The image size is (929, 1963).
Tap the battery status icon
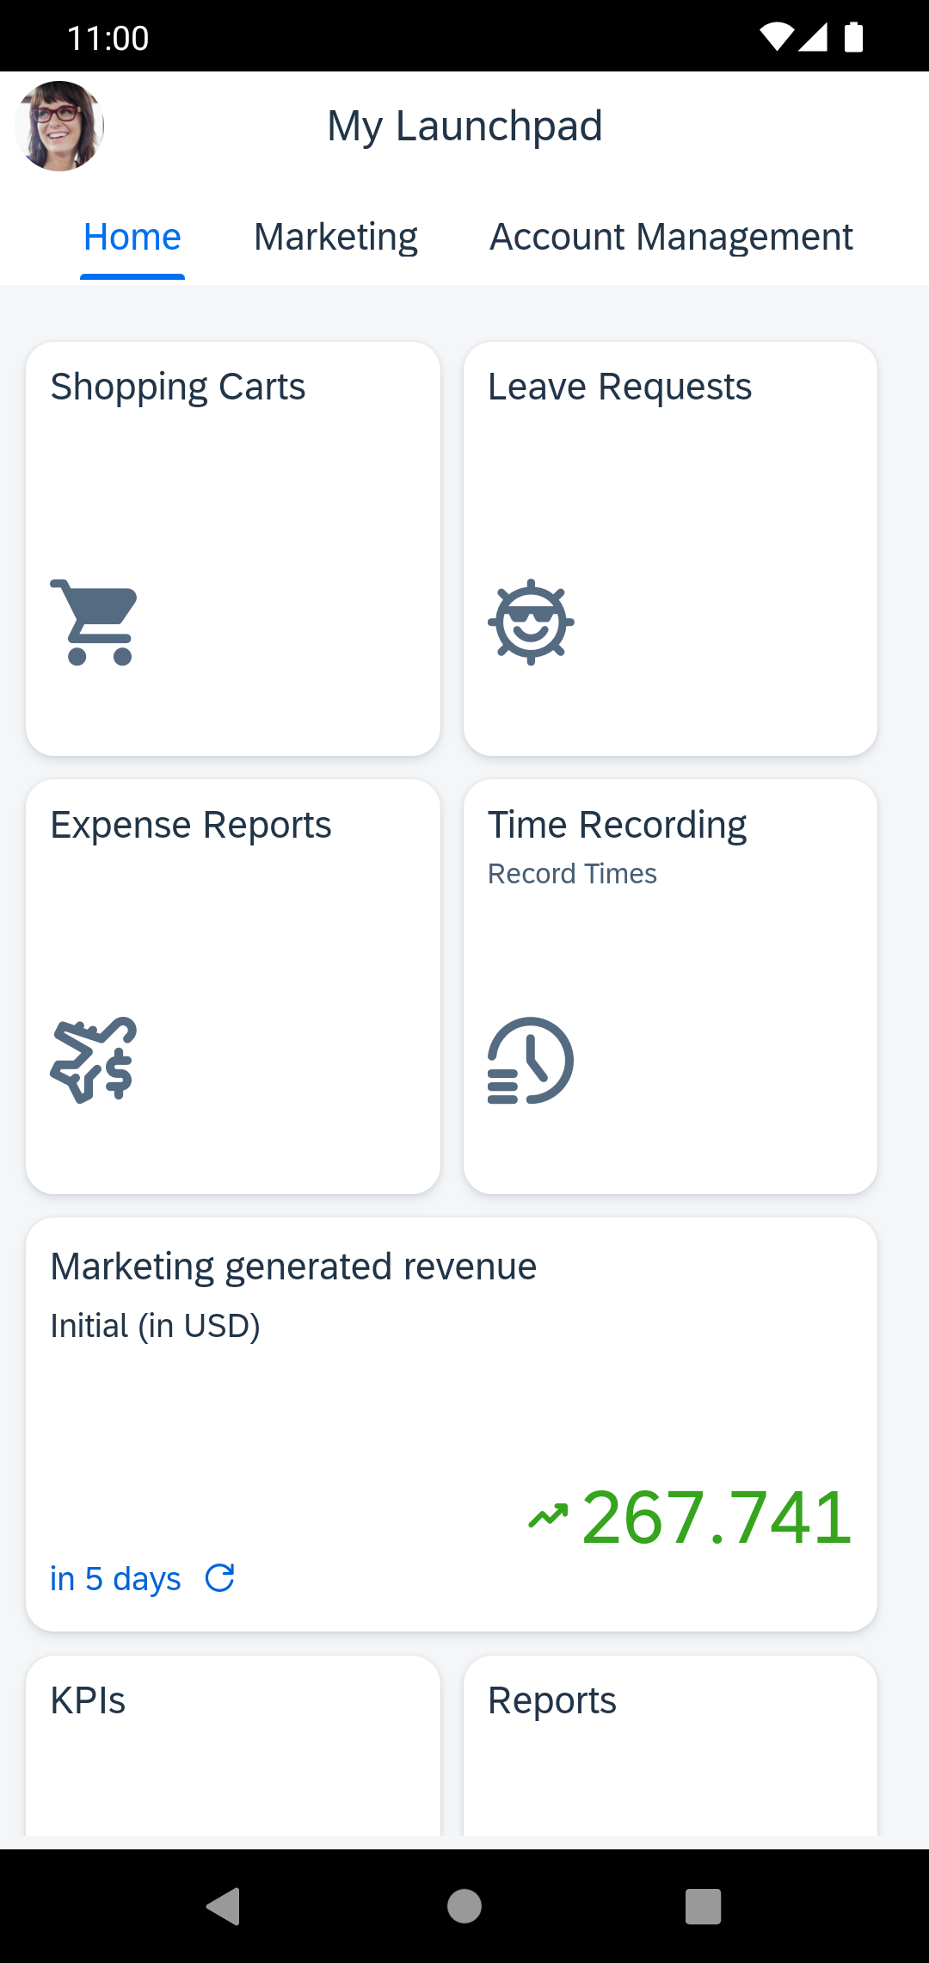(x=853, y=37)
